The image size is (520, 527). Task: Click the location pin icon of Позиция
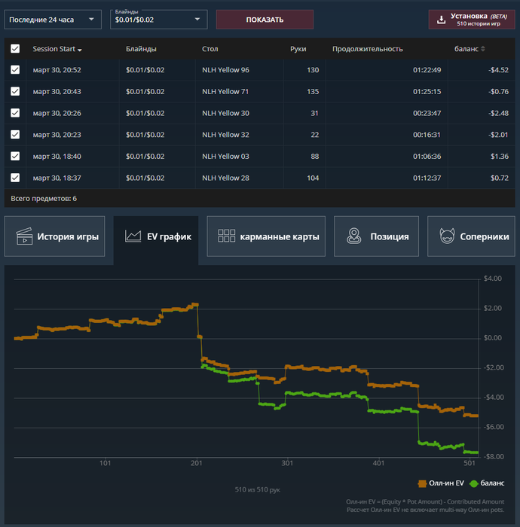(354, 236)
